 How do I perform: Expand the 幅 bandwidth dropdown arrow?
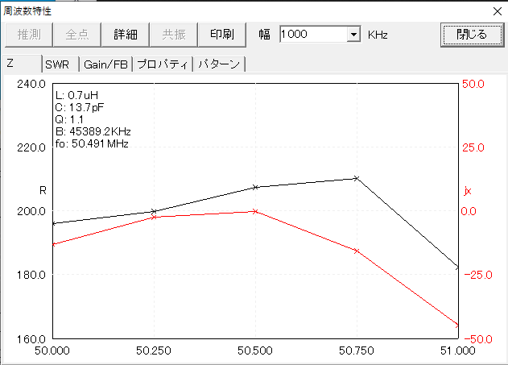tap(353, 35)
